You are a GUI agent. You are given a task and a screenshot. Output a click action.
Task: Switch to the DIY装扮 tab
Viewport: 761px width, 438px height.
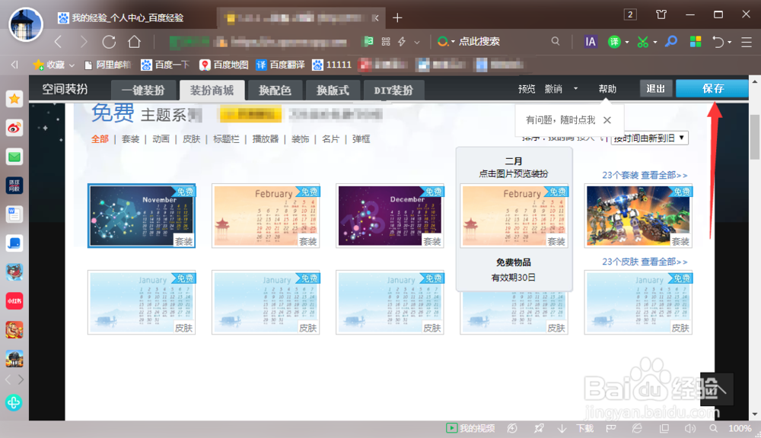(x=393, y=90)
